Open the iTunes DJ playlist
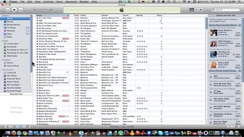 point(11,73)
